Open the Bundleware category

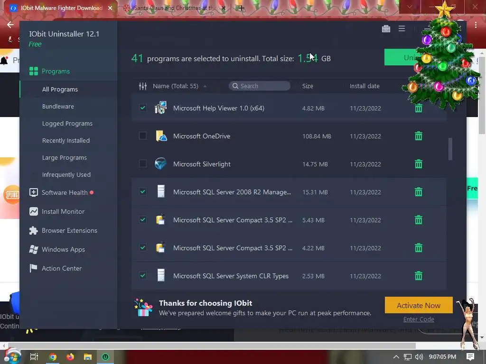[58, 107]
